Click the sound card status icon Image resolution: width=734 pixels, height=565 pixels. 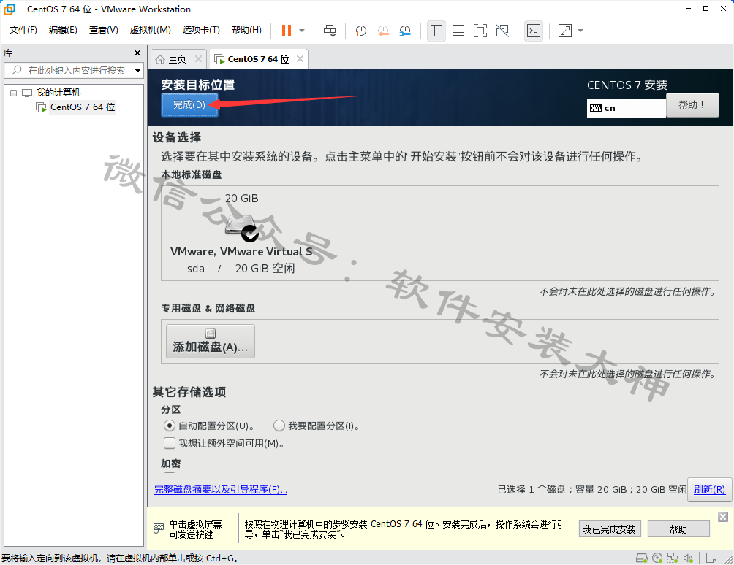[x=688, y=558]
